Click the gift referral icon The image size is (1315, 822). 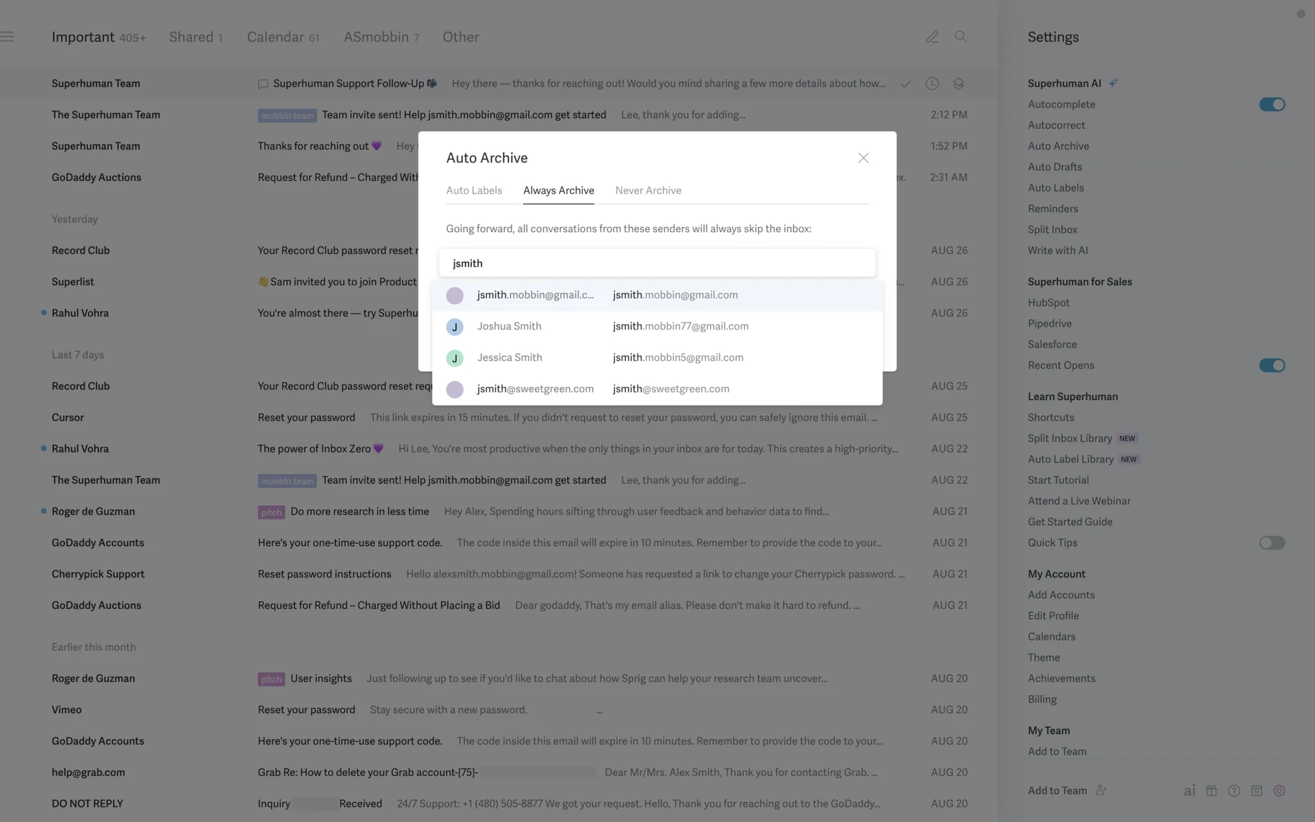click(1212, 790)
